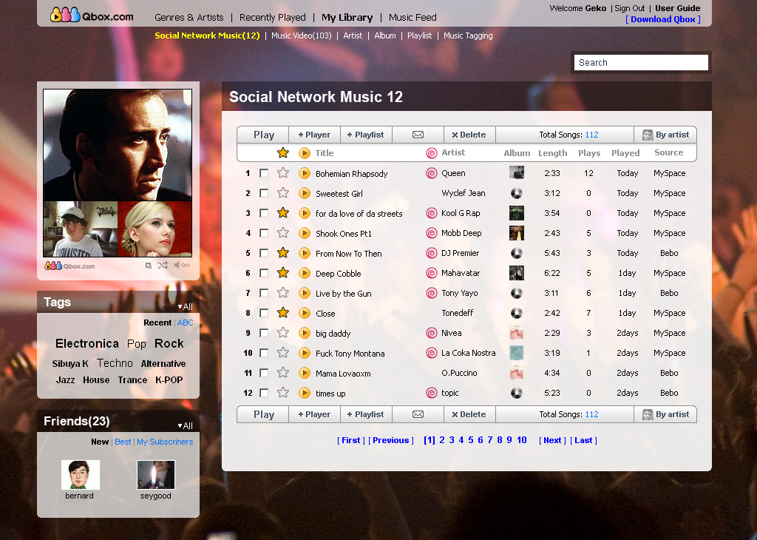Click the swirl icon beside Mobb Deep
The image size is (757, 540).
[432, 233]
